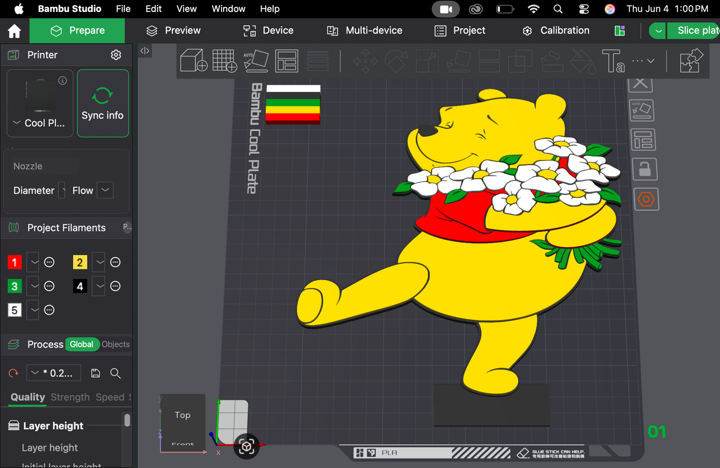720x468 pixels.
Task: Select the Quality settings tab
Action: pyautogui.click(x=28, y=397)
